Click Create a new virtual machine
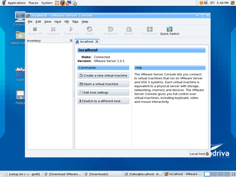236x177 pixels. pyautogui.click(x=103, y=75)
